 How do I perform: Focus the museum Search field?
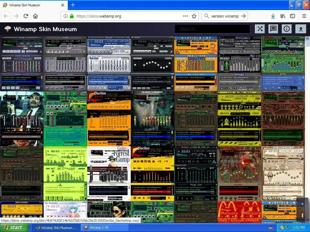pyautogui.click(x=213, y=29)
